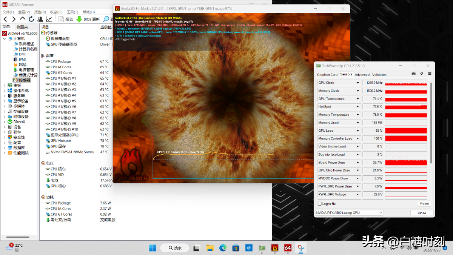Open the 文件(F) menu in AIDA64
This screenshot has height=255, width=453.
tap(8, 12)
